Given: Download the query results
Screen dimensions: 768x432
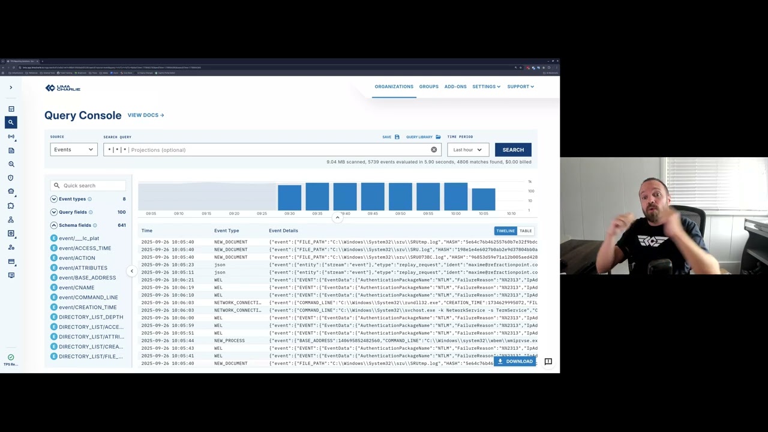Looking at the screenshot, I should coord(515,362).
